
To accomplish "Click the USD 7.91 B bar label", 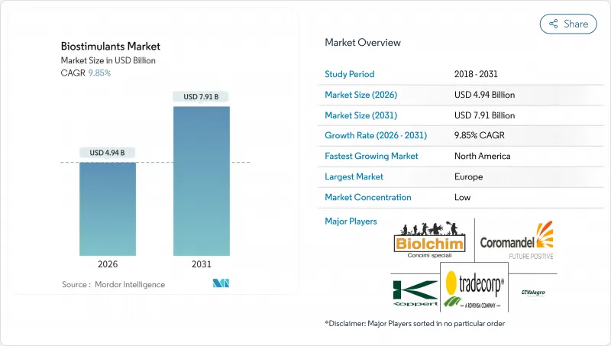I will [201, 97].
